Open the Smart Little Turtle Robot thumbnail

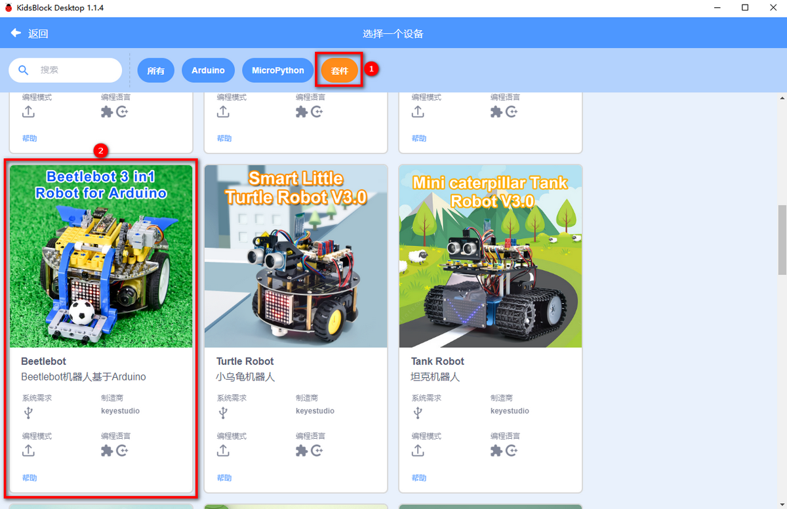(x=296, y=256)
